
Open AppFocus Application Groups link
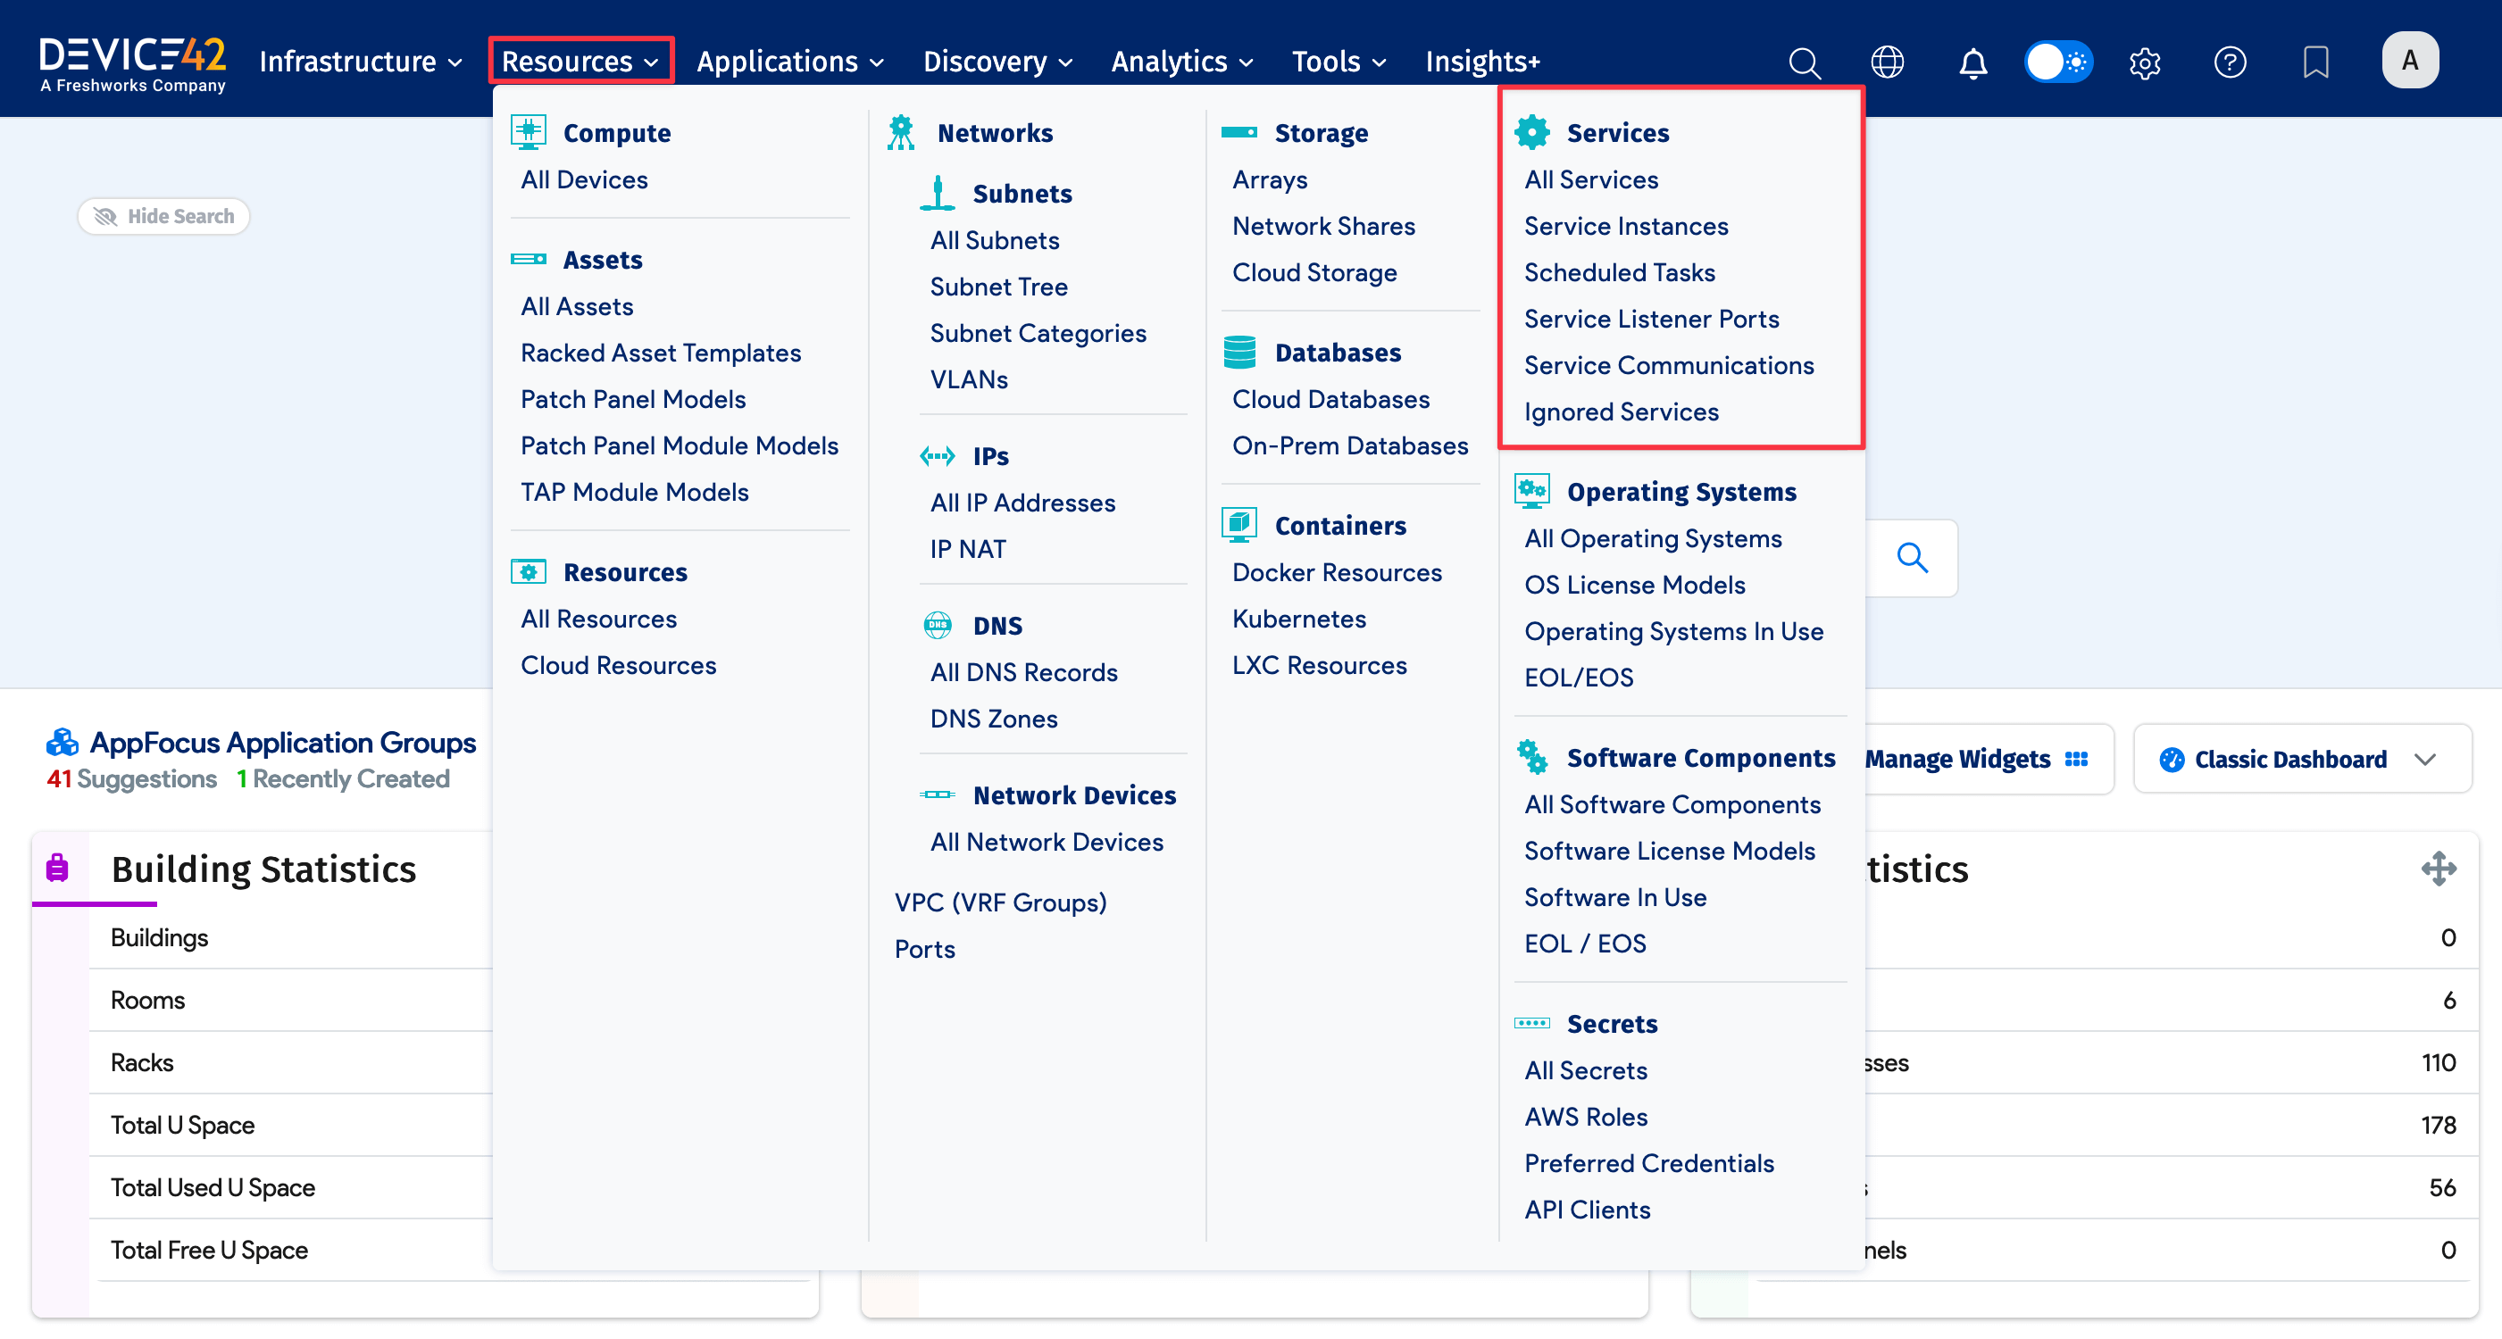[281, 743]
